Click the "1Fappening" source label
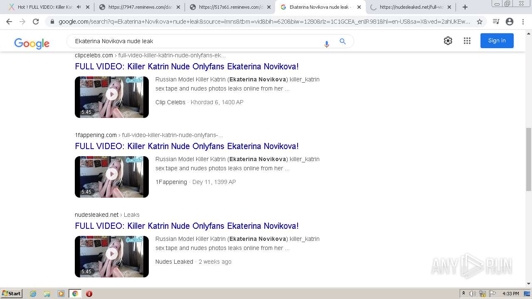 point(171,182)
